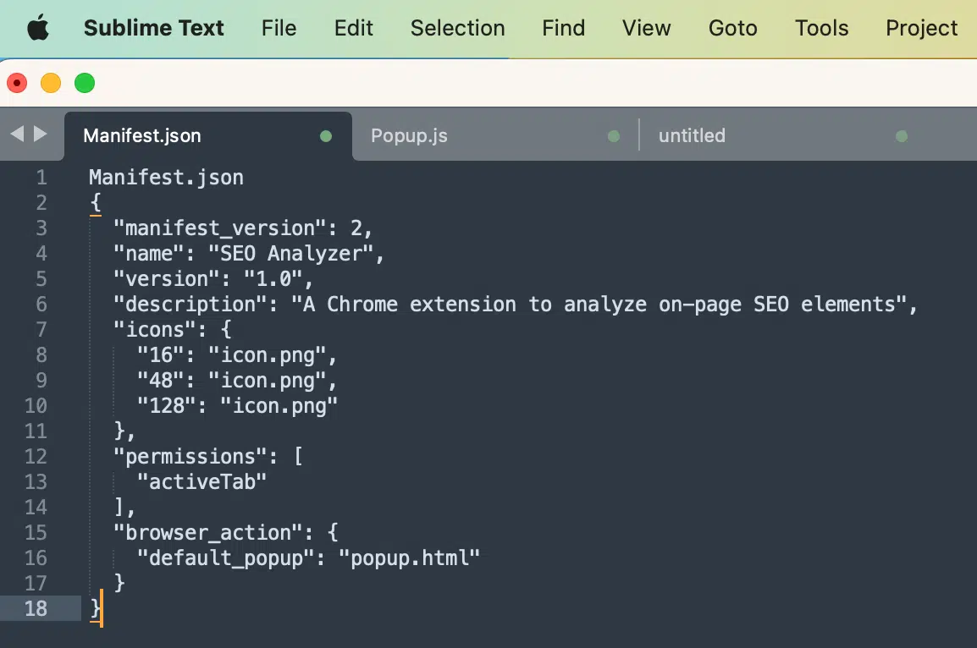Switch to the untitled tab
This screenshot has height=648, width=977.
pyautogui.click(x=692, y=136)
